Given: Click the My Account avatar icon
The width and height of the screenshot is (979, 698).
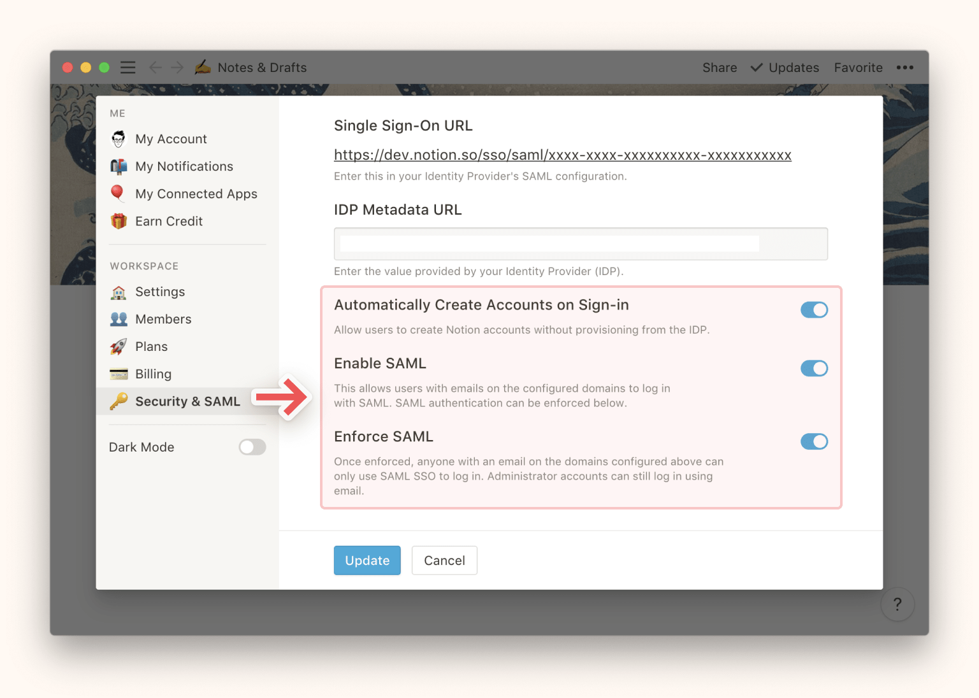Looking at the screenshot, I should (119, 139).
